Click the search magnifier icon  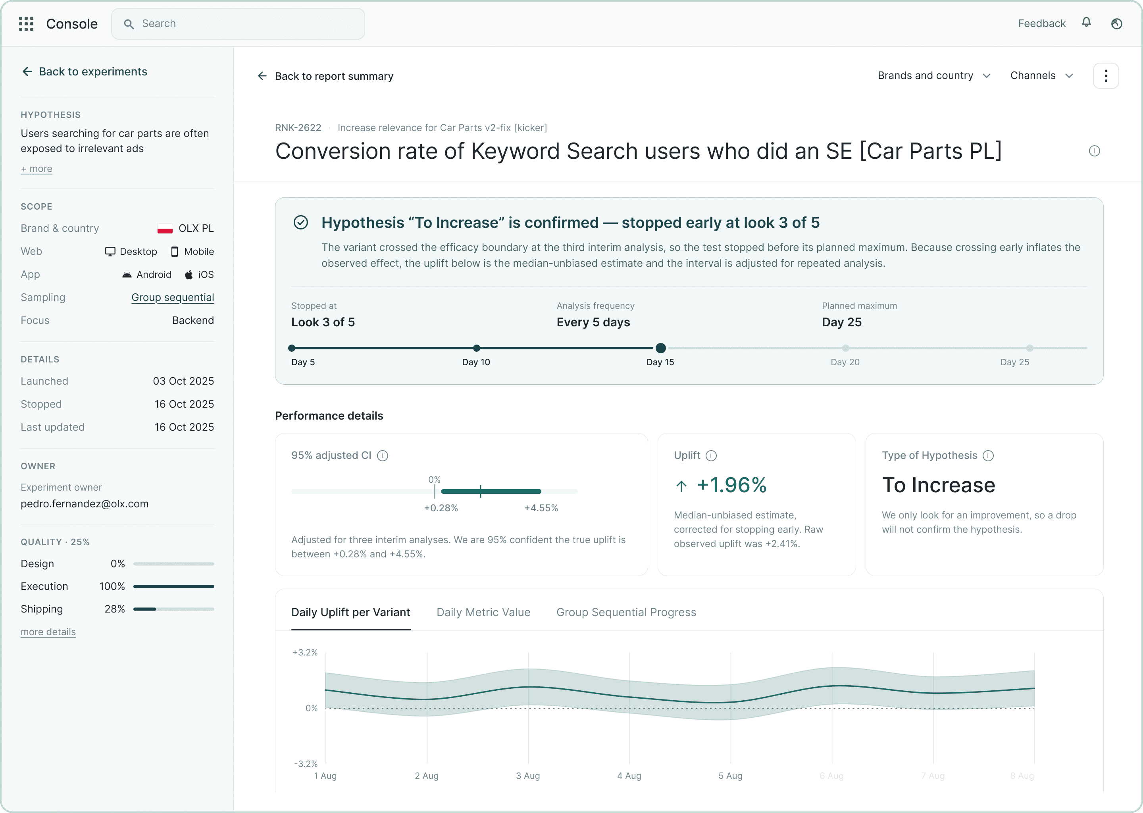(x=129, y=24)
